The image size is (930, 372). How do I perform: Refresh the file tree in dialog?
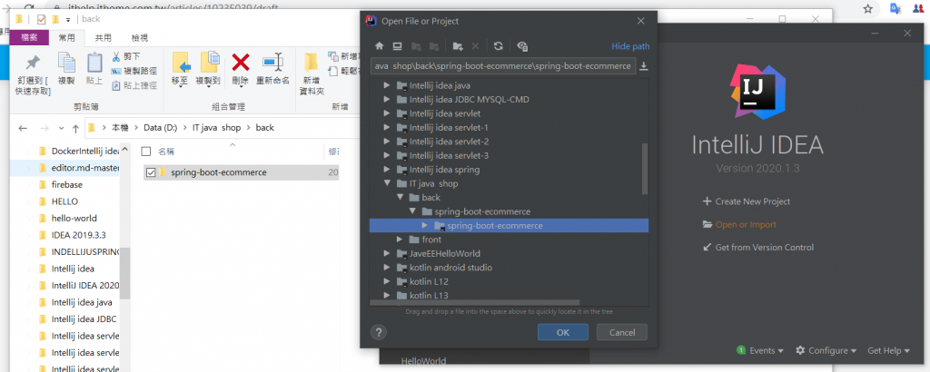coord(499,46)
